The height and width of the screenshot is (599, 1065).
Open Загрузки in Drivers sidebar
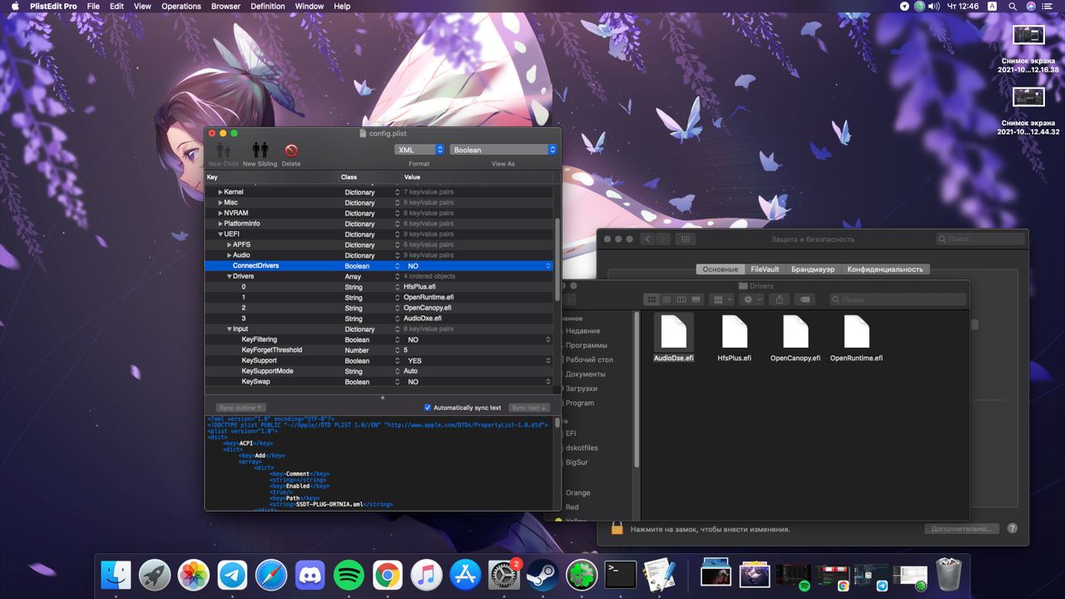pyautogui.click(x=582, y=389)
